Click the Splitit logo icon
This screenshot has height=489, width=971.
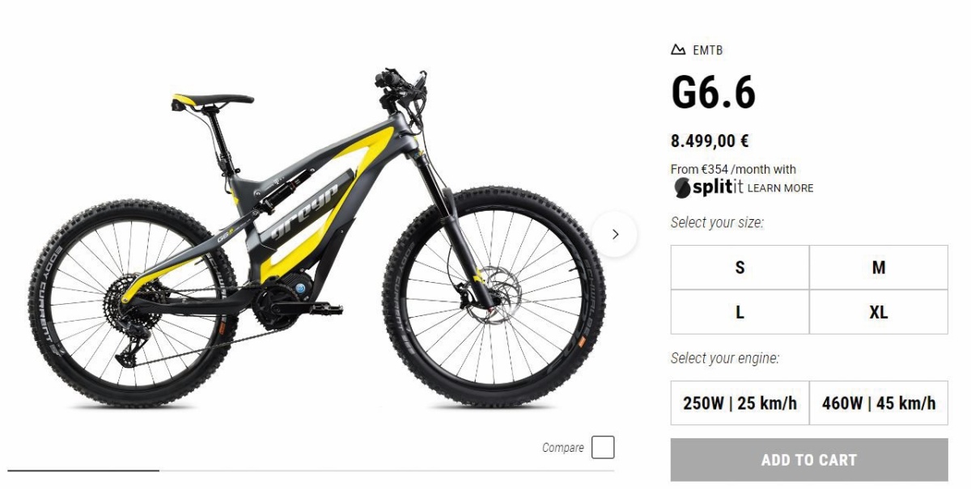coord(684,188)
